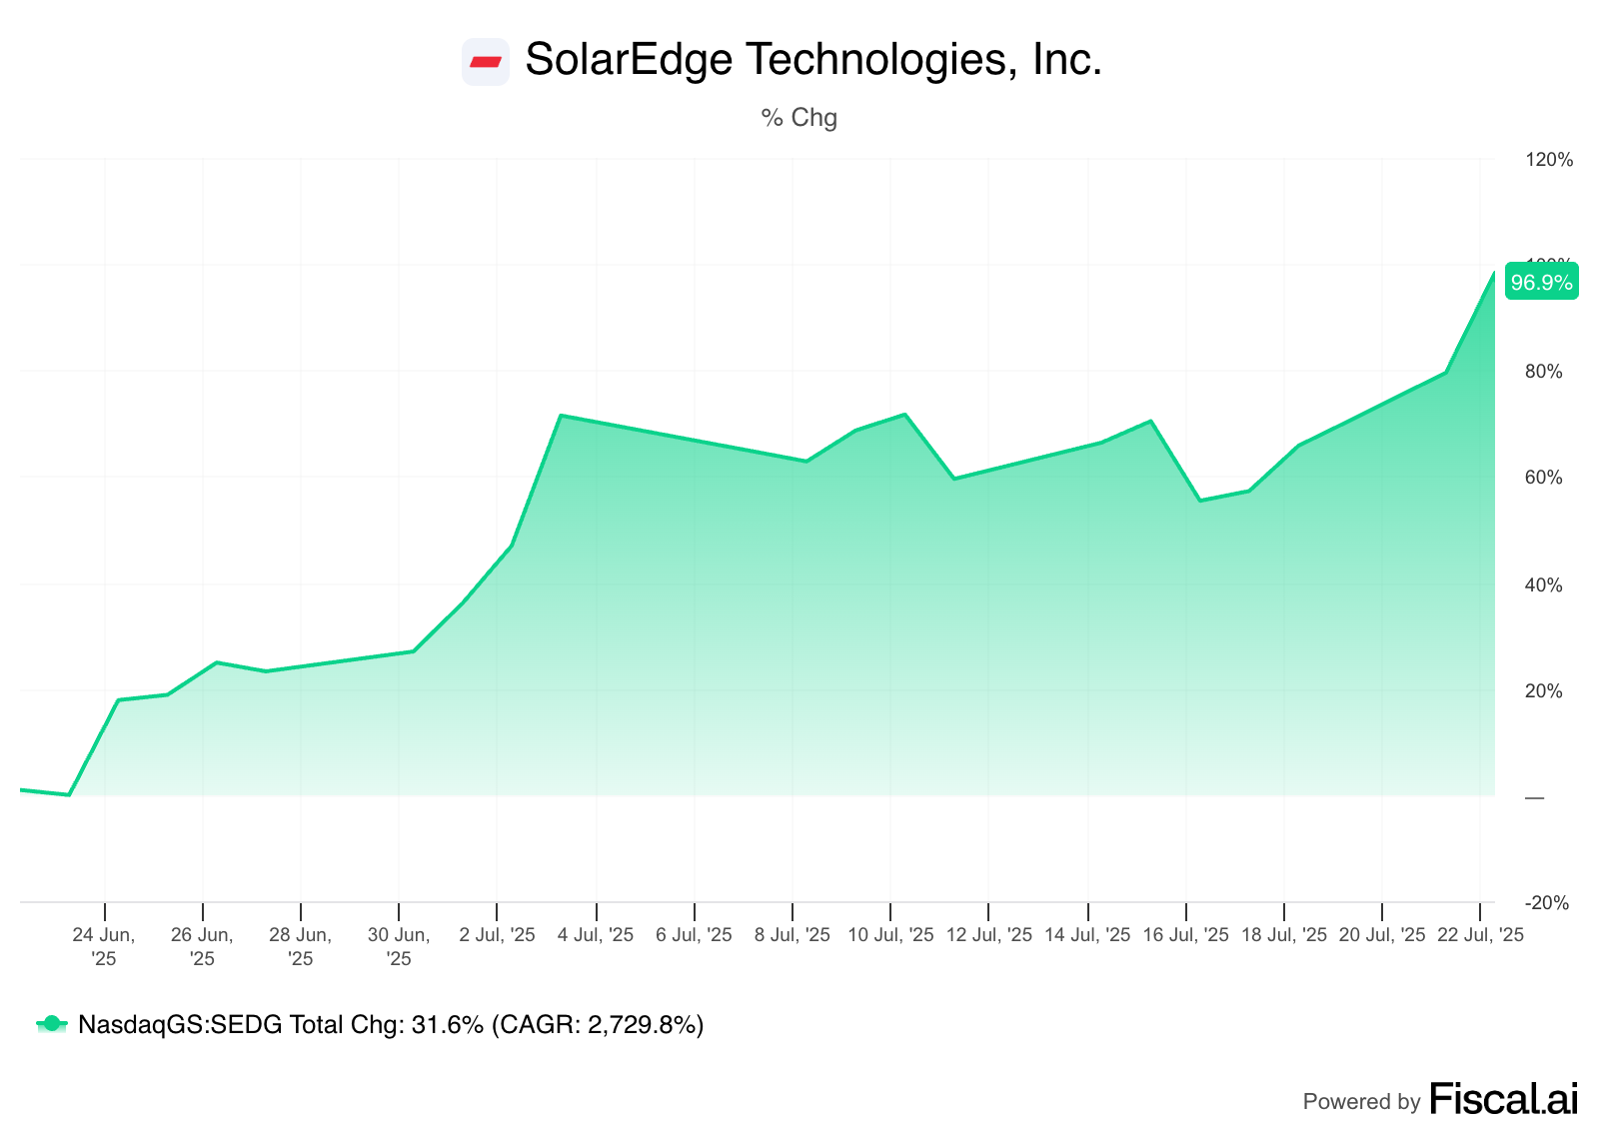Click the % Chg subtitle label
Viewport: 1599px width, 1133px height.
click(x=799, y=118)
